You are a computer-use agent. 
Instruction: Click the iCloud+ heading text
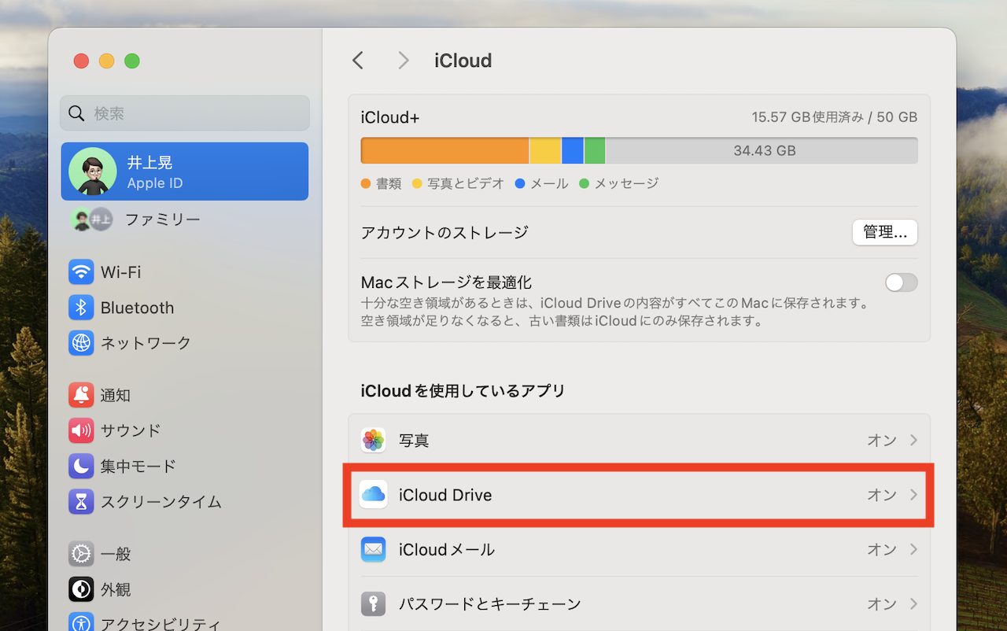pyautogui.click(x=390, y=117)
